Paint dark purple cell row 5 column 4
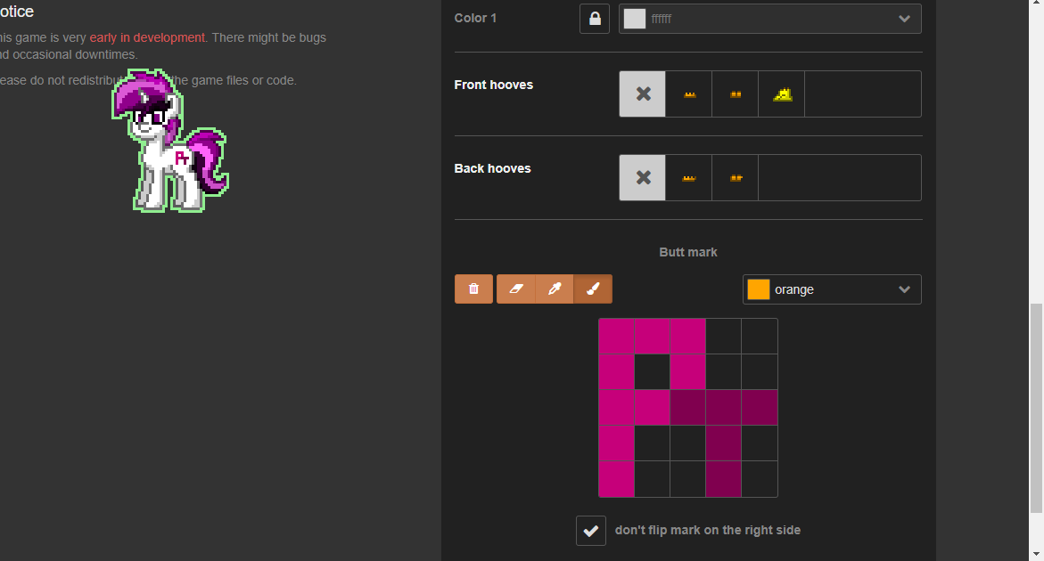 click(724, 478)
